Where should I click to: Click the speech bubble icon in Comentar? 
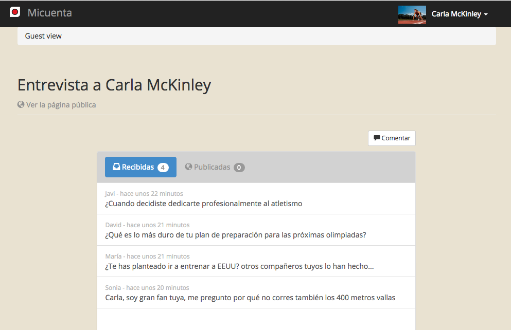point(377,138)
